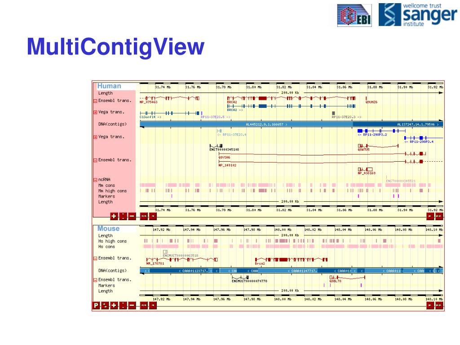This screenshot has width=460, height=345.
Task: Click the Human species heading
Action: click(109, 86)
